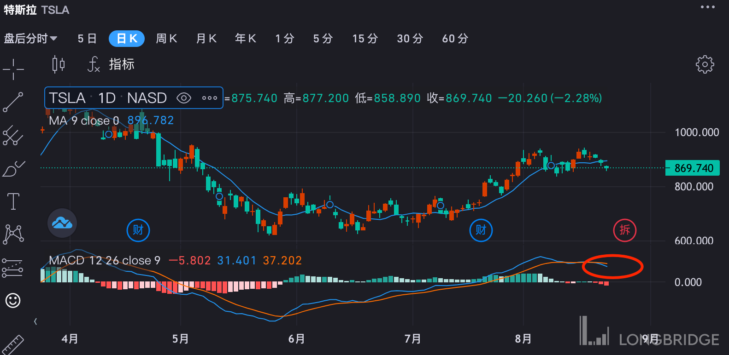Switch to 年K yearly chart

point(246,39)
